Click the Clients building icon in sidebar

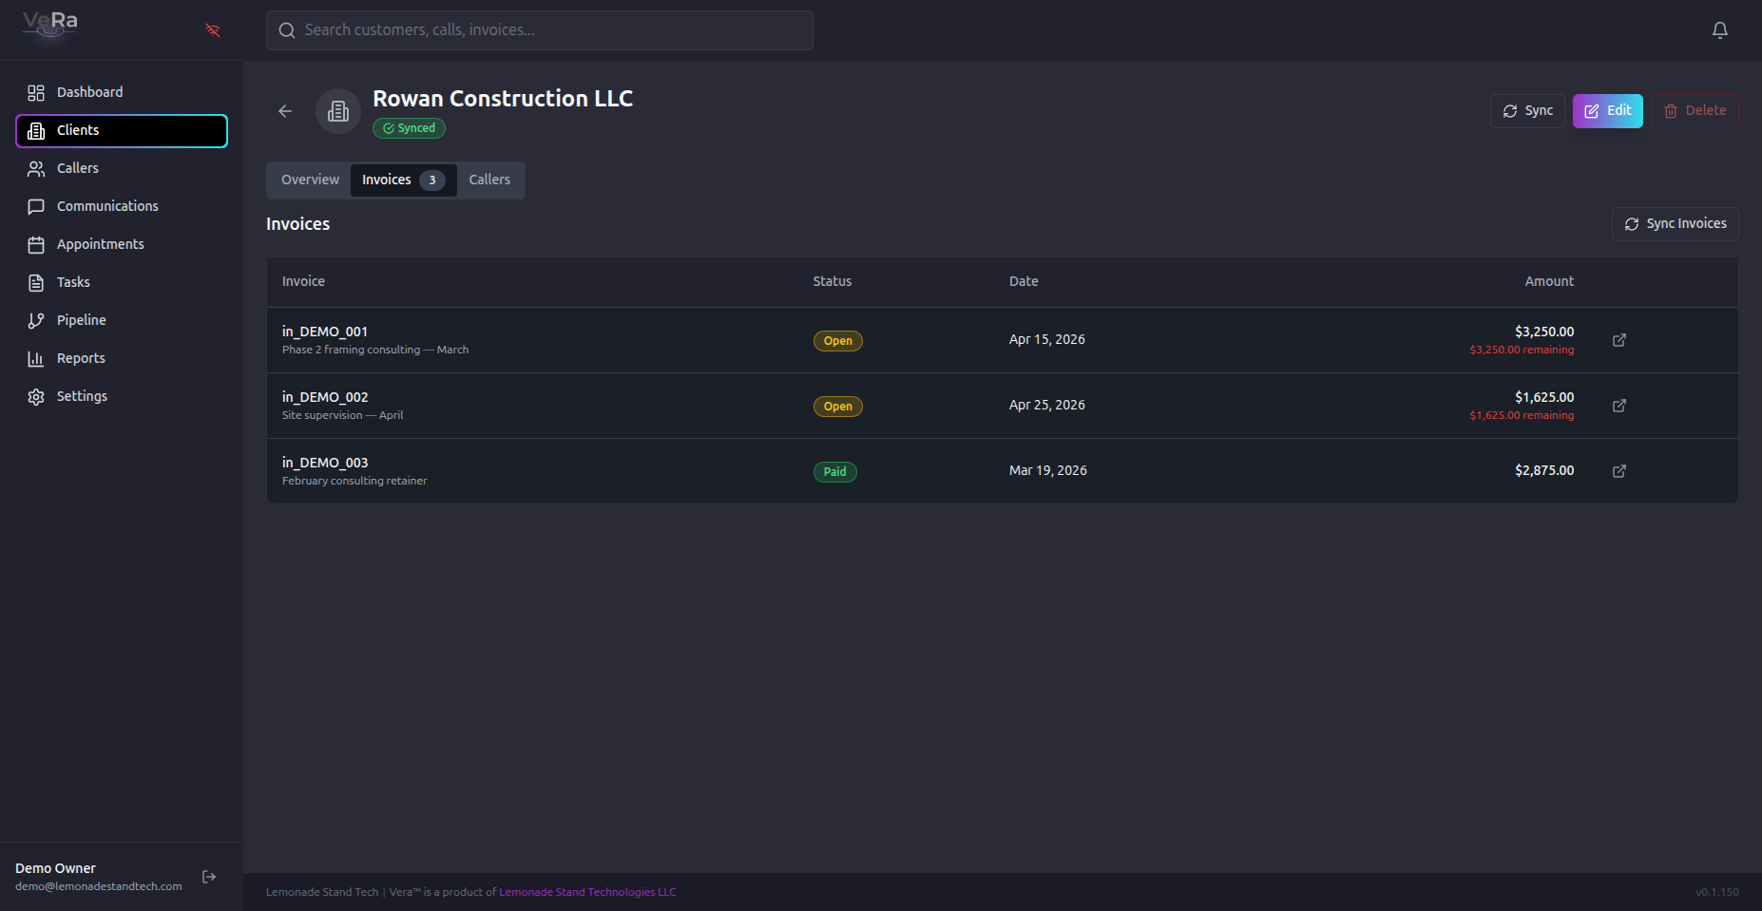pyautogui.click(x=36, y=130)
